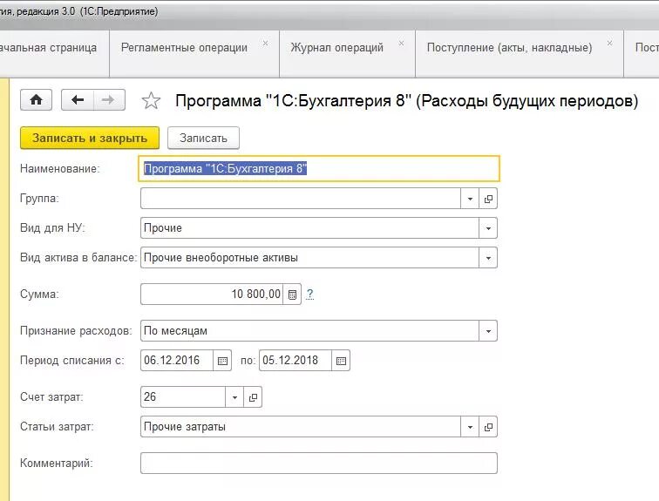The width and height of the screenshot is (659, 501).
Task: Click the Записать и закрыть button
Action: [90, 139]
